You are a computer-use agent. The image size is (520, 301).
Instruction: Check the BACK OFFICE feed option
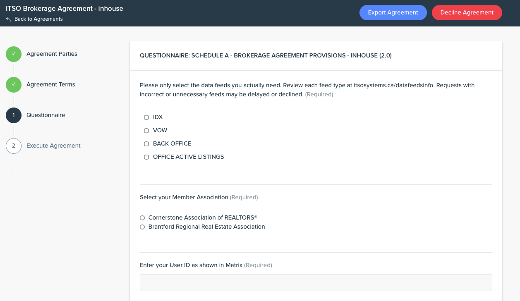[146, 144]
